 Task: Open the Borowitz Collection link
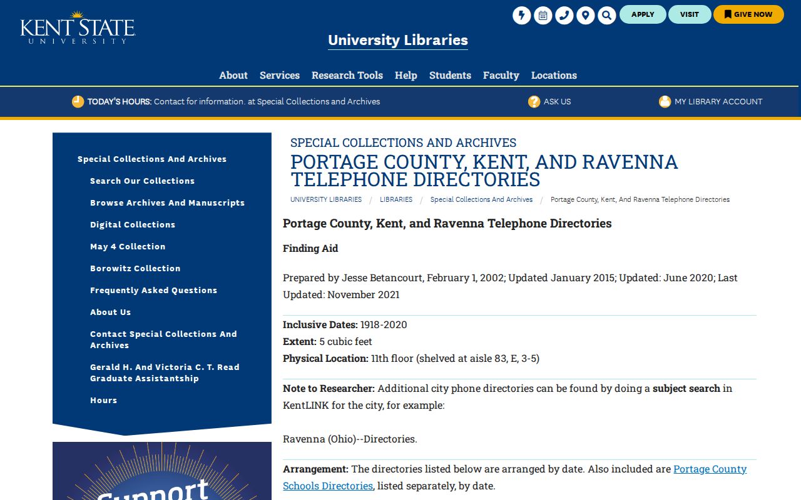(x=135, y=268)
